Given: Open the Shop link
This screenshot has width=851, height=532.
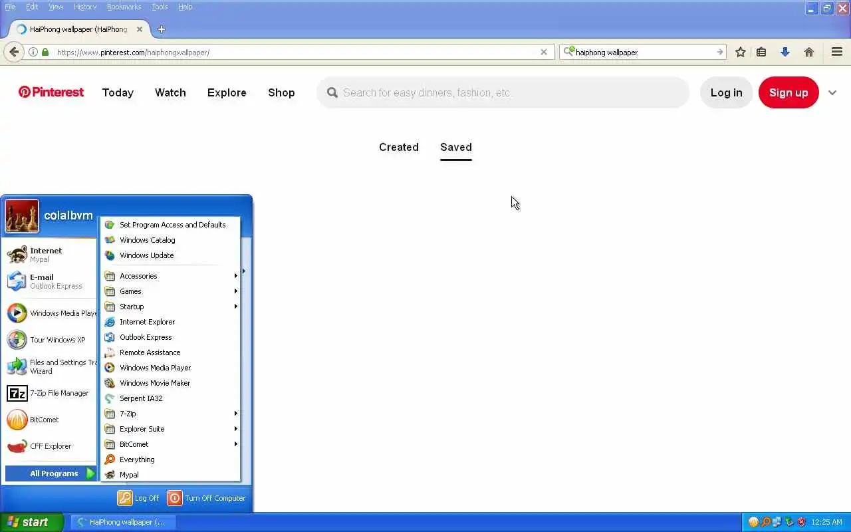Looking at the screenshot, I should pyautogui.click(x=281, y=92).
